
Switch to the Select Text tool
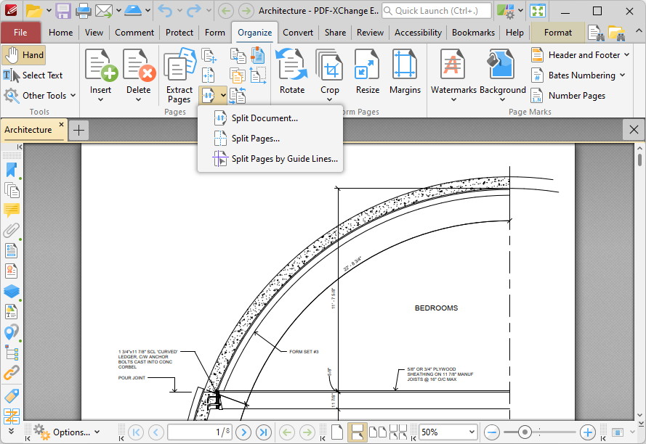coord(33,75)
